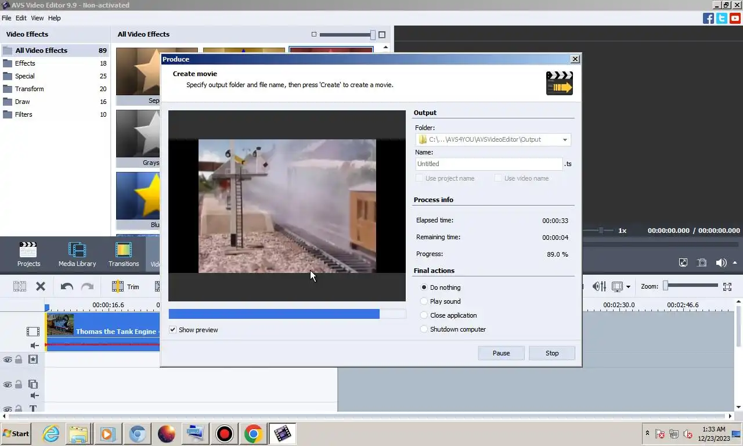
Task: Open the Projects panel button
Action: [x=28, y=254]
